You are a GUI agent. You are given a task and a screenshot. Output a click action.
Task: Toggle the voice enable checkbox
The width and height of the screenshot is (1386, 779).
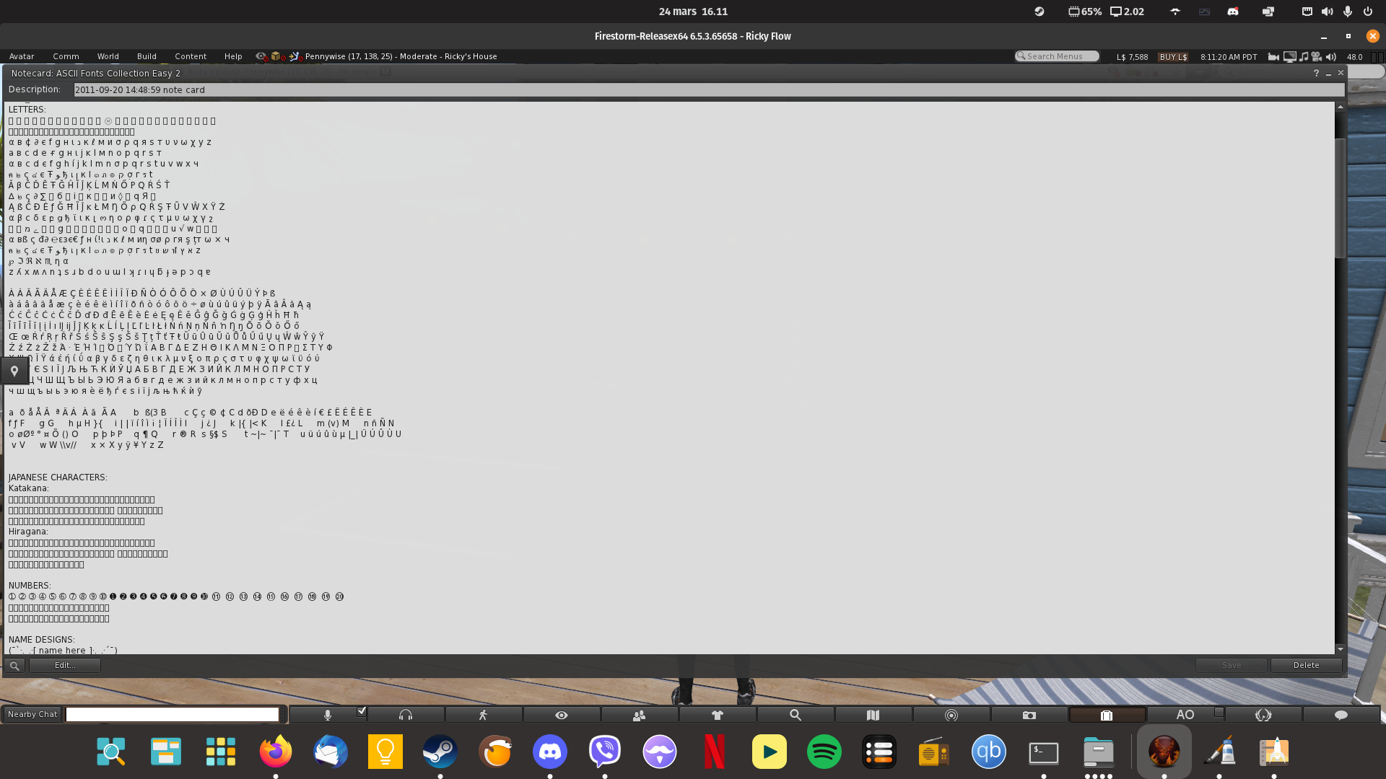(361, 712)
